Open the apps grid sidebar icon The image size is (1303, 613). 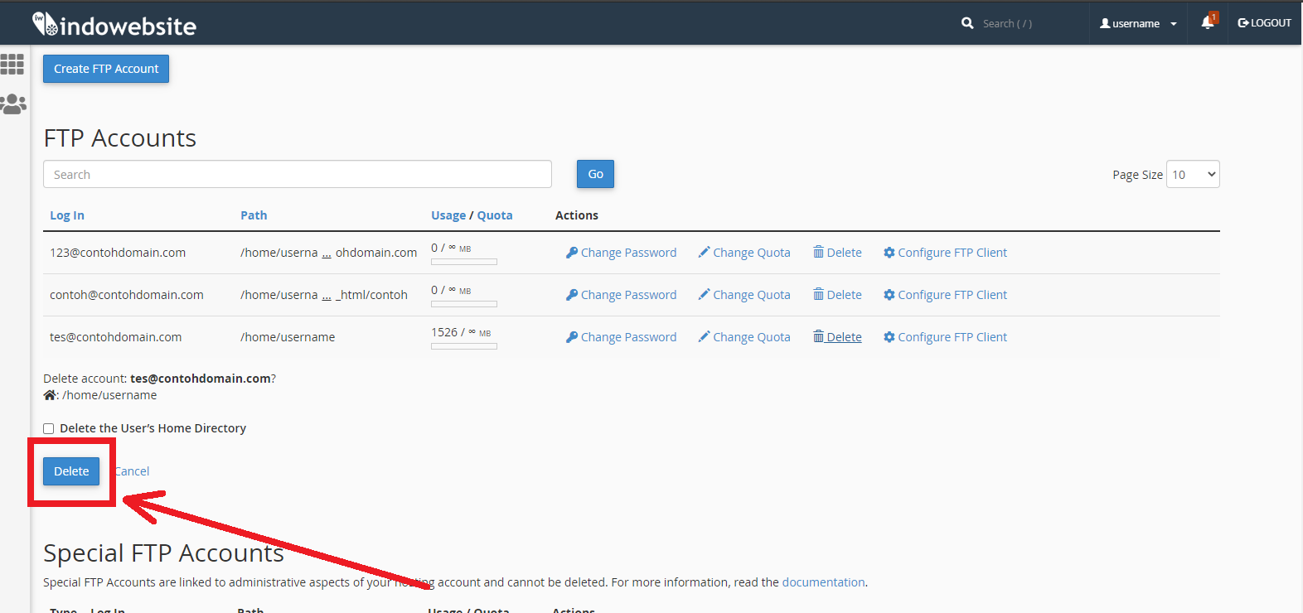(x=12, y=64)
